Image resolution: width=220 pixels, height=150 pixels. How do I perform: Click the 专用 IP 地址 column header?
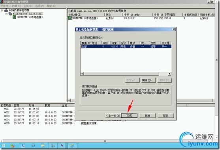137,15
